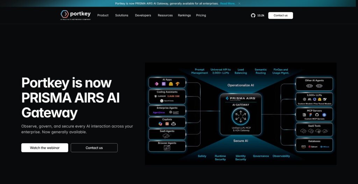
Task: Click 'Custom MCP Servers' text
Action: coord(314,119)
